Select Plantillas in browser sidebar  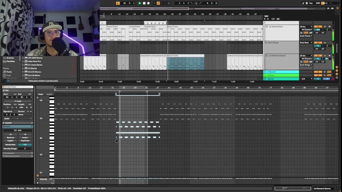coord(11,61)
